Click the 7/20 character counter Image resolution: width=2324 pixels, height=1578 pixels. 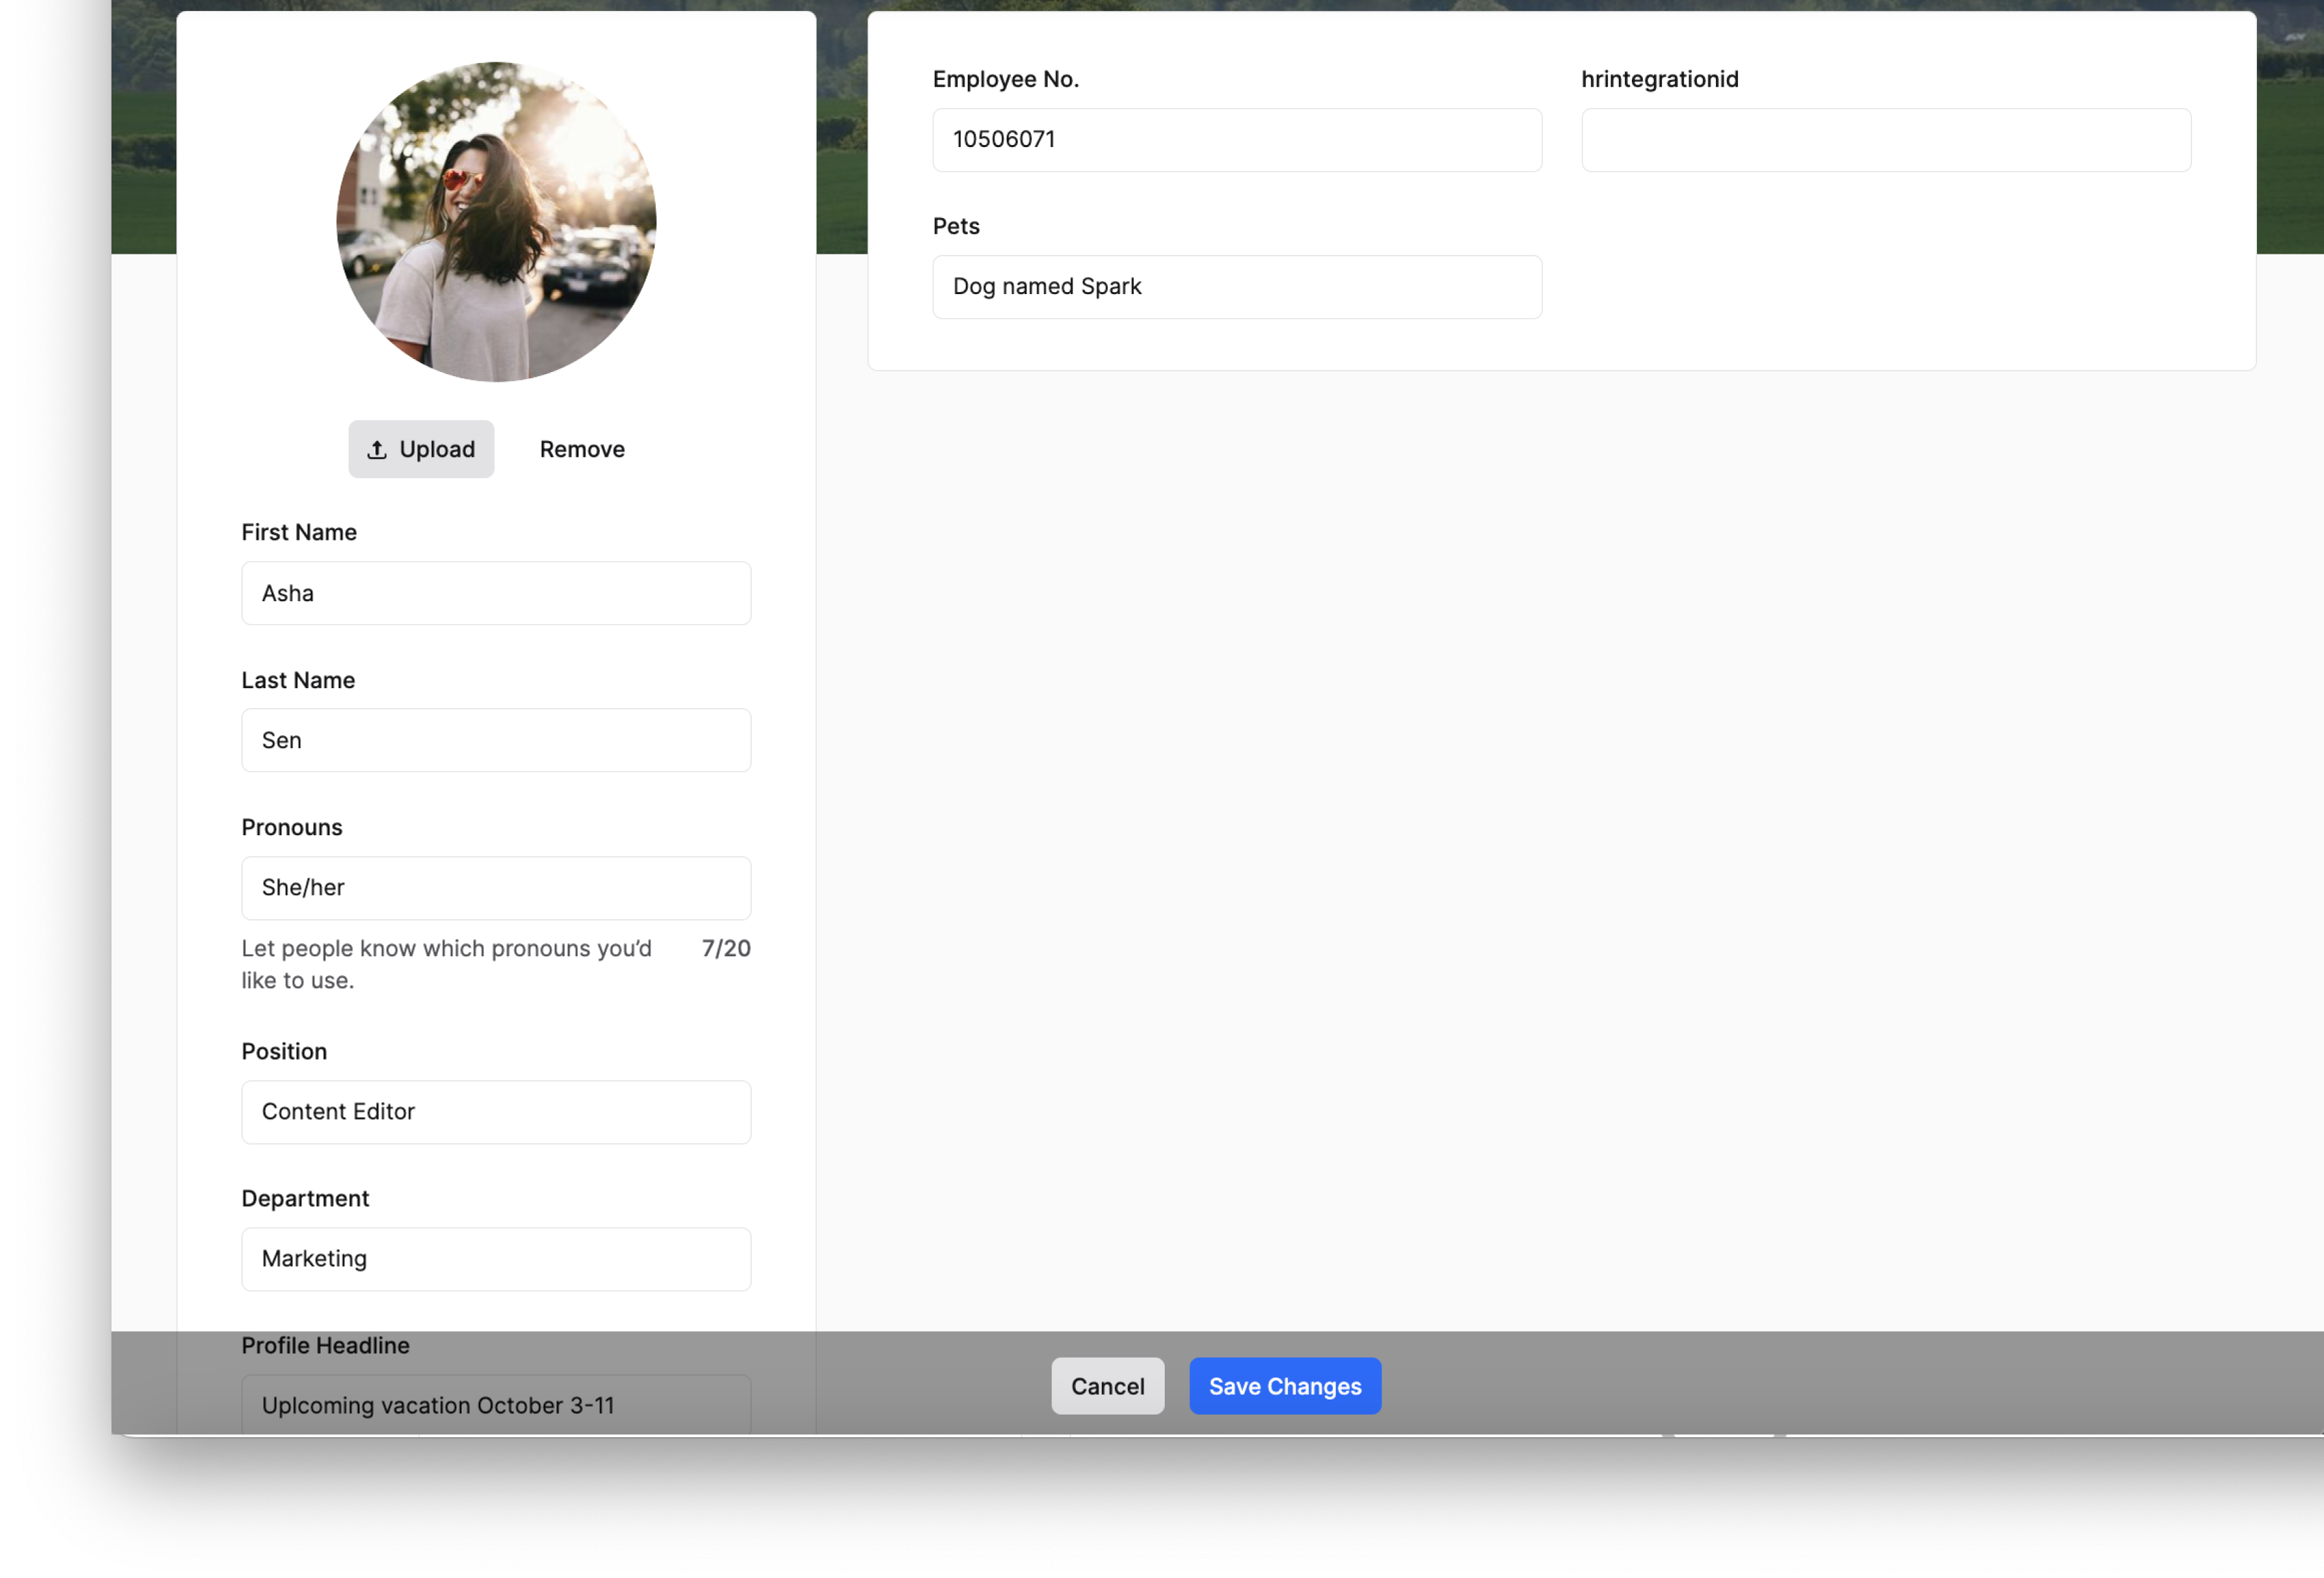[x=726, y=948]
